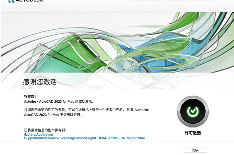Click the green checkmark activation icon

click(x=193, y=111)
